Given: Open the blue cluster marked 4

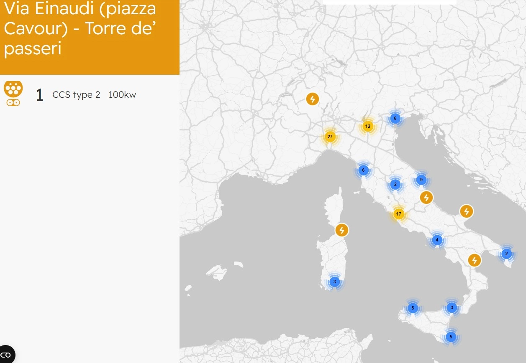Looking at the screenshot, I should click(x=437, y=240).
